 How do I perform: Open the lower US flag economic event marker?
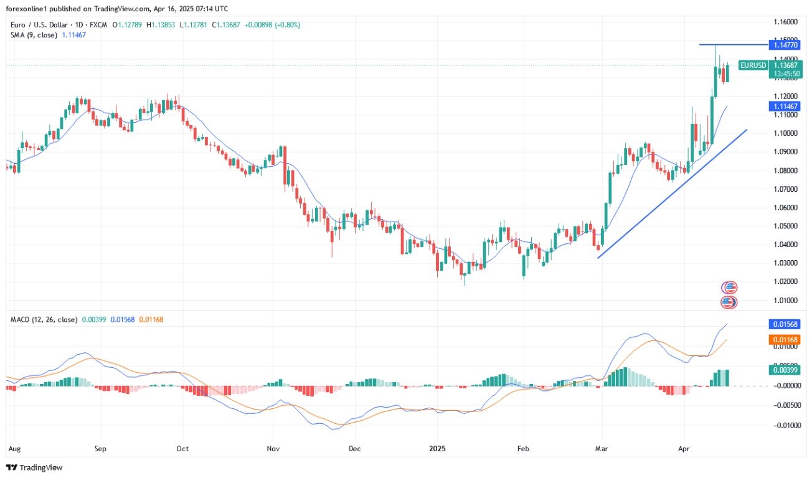[729, 302]
